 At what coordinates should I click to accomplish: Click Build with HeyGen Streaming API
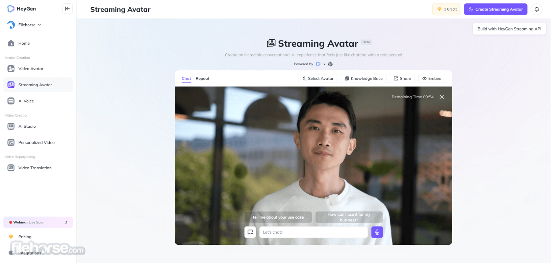click(x=509, y=29)
